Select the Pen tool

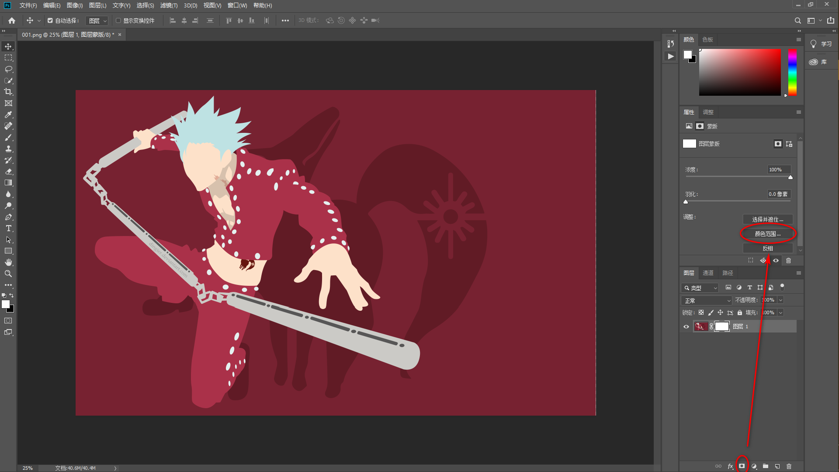pyautogui.click(x=8, y=217)
